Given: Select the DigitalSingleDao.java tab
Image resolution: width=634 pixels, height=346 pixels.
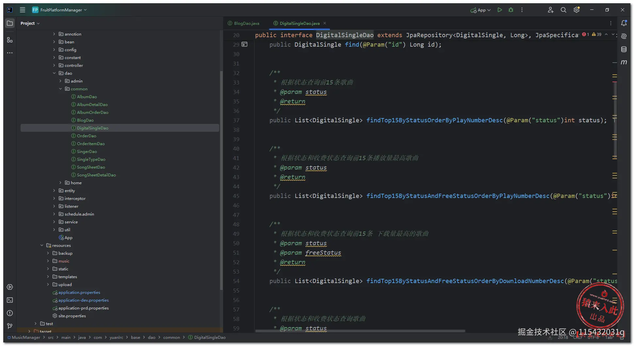Looking at the screenshot, I should 300,23.
